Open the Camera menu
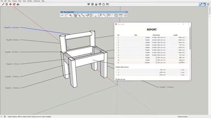211x118 pixels. point(15,1)
